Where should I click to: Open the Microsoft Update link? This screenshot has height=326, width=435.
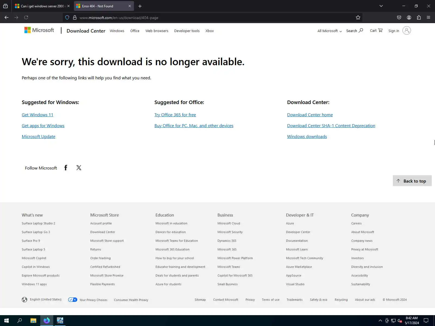point(38,136)
